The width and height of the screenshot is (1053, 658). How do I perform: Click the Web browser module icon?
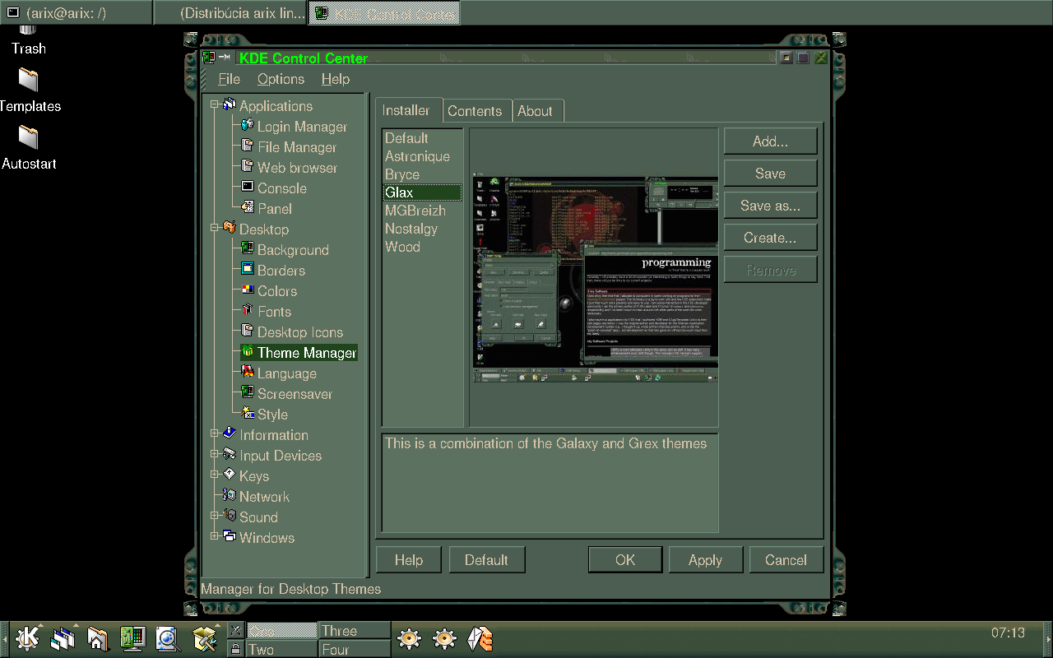(x=247, y=167)
